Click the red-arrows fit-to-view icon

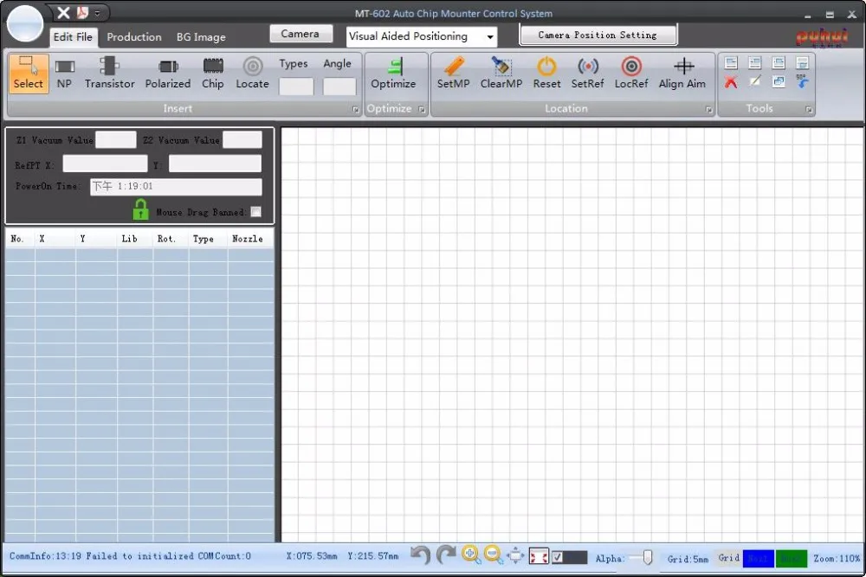tap(539, 556)
